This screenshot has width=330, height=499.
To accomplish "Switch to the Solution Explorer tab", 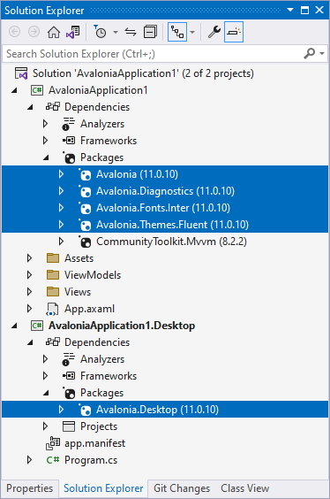I will coord(103,488).
